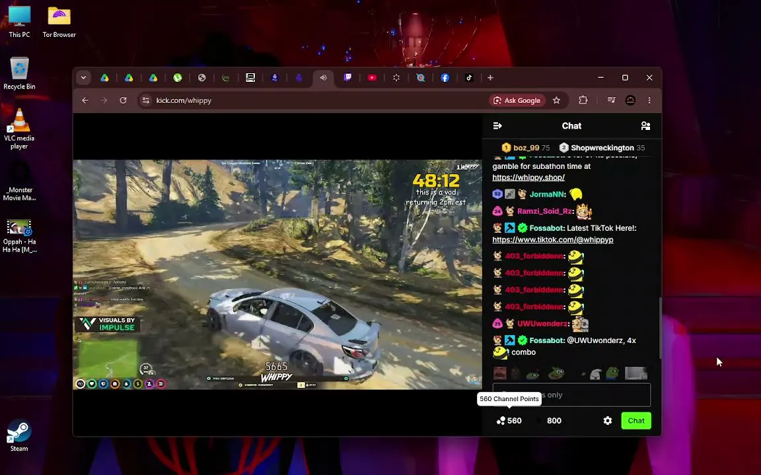
Task: Pick the grey hunched figure emote
Action: (595, 373)
